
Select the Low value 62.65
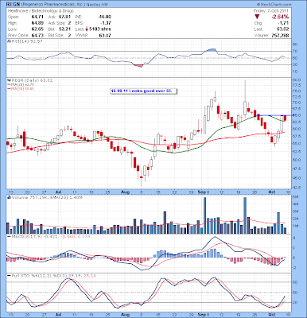point(37,29)
